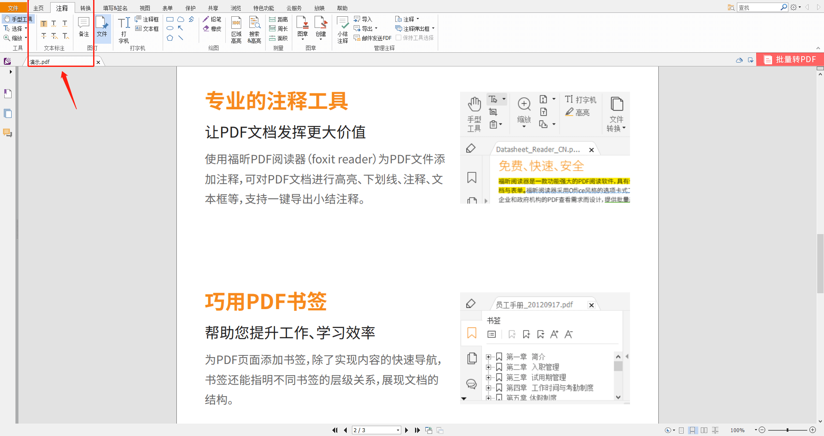Open the Area Highlight tool
This screenshot has height=436, width=824.
[236, 29]
